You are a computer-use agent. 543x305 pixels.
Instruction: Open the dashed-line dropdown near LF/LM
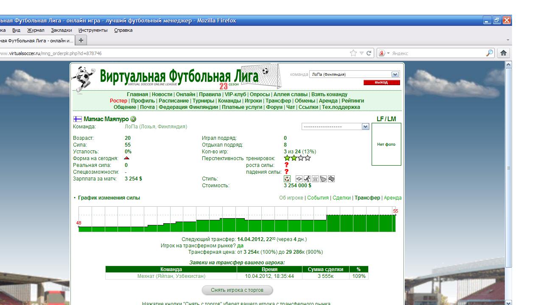tap(365, 127)
